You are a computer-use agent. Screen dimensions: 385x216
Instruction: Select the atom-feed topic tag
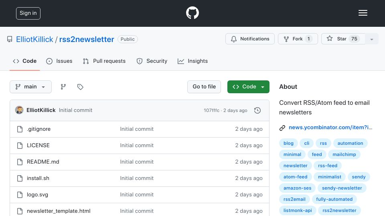(296, 177)
